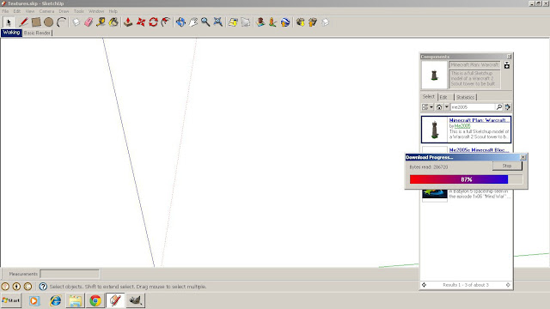This screenshot has width=550, height=309.
Task: Open Internet Explorer from the taskbar
Action: pyautogui.click(x=55, y=300)
